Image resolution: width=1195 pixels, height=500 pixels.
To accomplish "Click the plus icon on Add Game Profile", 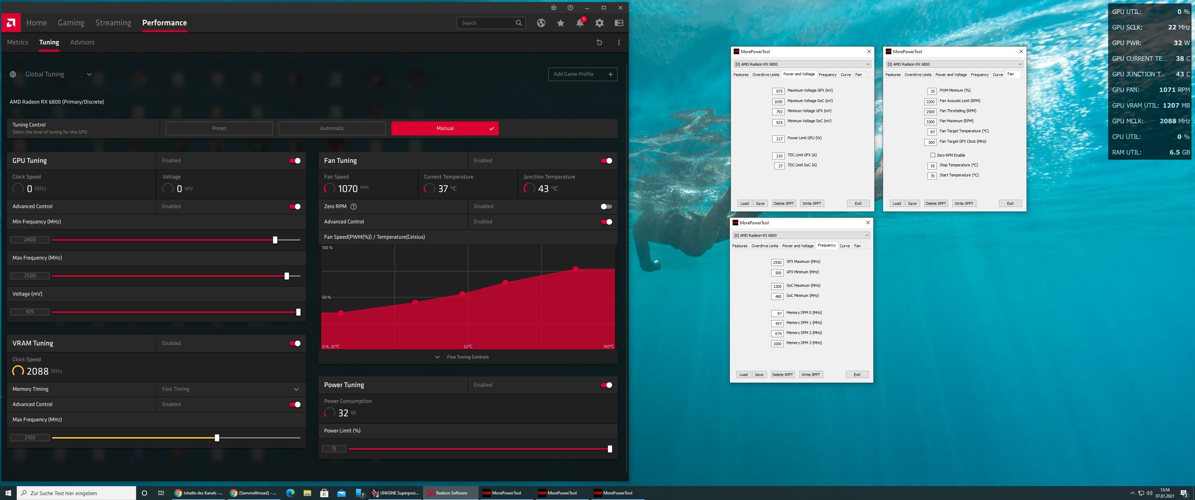I will point(610,74).
